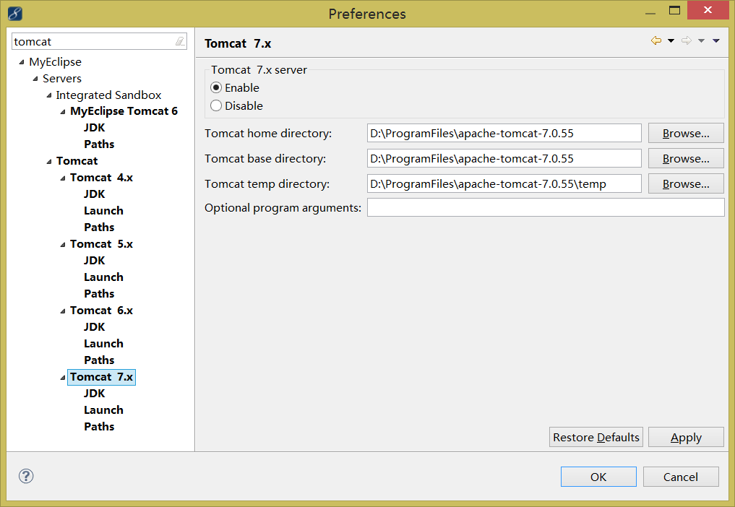Browse for Tomcat temp directory

[686, 183]
